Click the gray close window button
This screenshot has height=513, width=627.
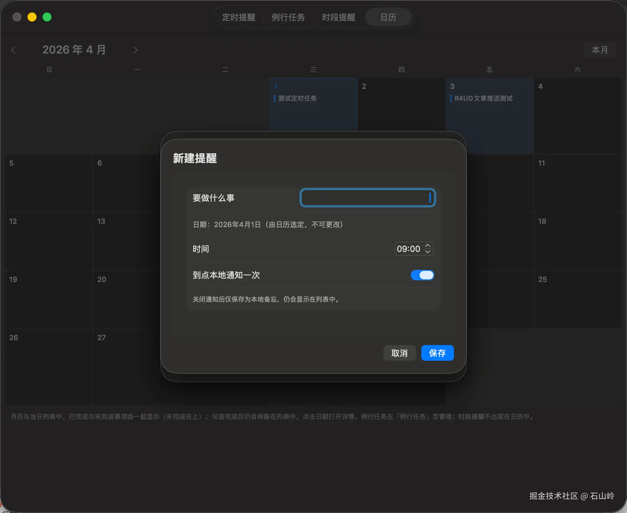pyautogui.click(x=17, y=17)
